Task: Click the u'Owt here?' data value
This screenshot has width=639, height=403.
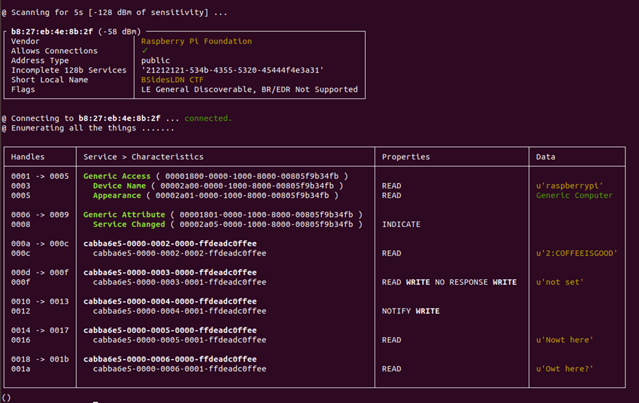Action: [x=565, y=369]
